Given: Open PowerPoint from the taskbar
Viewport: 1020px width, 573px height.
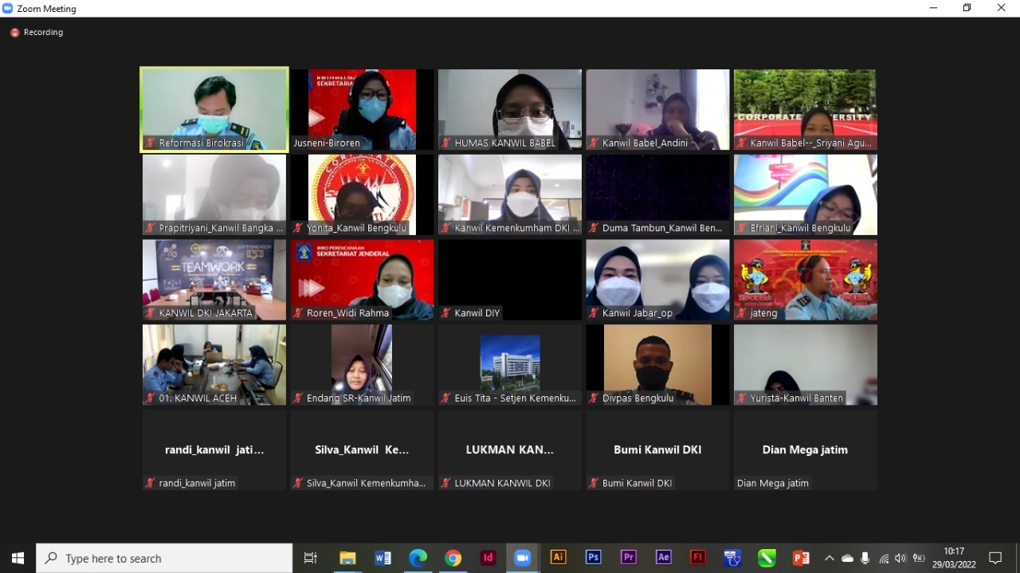Looking at the screenshot, I should click(801, 558).
